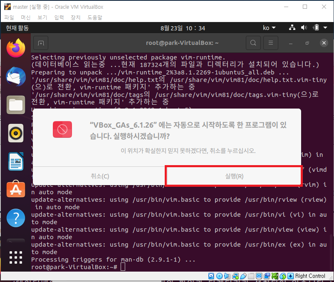Click the USB icon in the status bar

243,276
